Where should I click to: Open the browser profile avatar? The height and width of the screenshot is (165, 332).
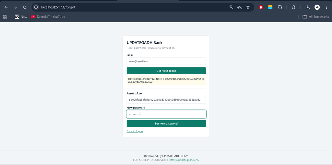pos(317,7)
